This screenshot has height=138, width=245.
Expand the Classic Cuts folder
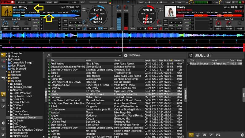9,111
